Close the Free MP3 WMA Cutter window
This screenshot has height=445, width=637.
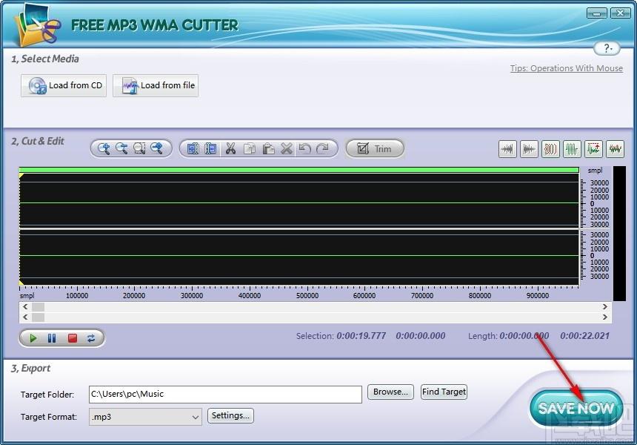[621, 13]
